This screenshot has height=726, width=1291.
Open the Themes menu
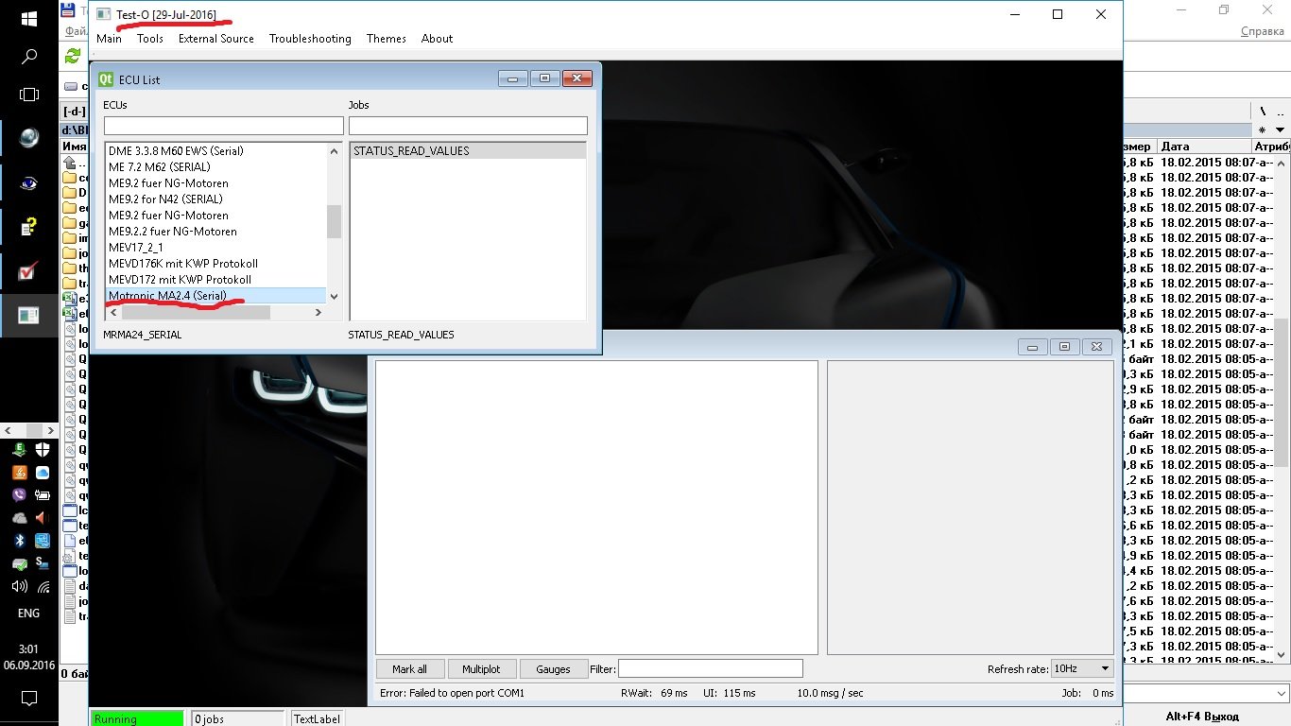pyautogui.click(x=386, y=39)
